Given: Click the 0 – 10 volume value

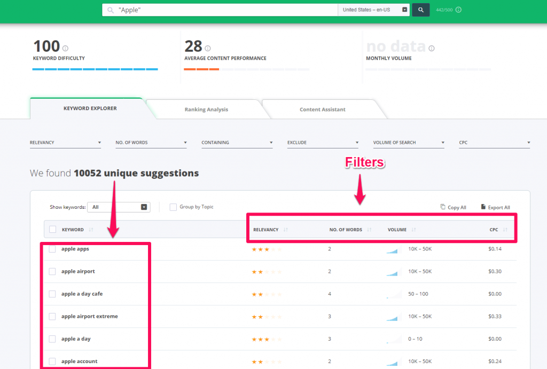Looking at the screenshot, I should click(415, 339).
